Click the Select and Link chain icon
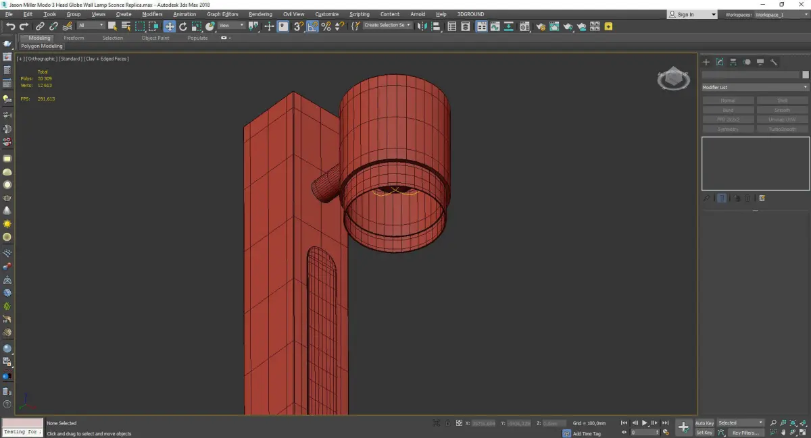 pyautogui.click(x=41, y=26)
